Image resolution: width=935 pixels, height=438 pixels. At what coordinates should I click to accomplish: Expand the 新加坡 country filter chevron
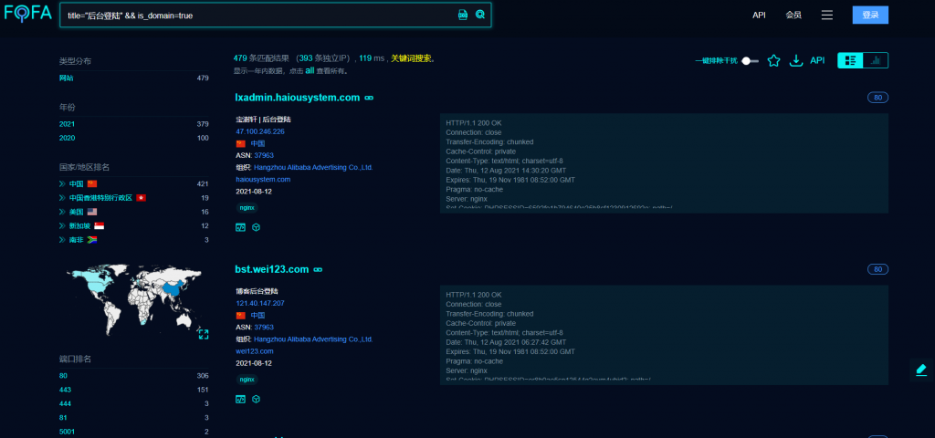[62, 226]
